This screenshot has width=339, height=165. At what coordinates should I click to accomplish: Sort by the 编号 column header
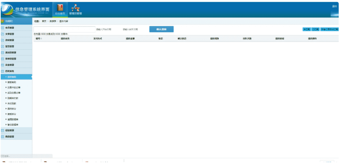pyautogui.click(x=39, y=38)
